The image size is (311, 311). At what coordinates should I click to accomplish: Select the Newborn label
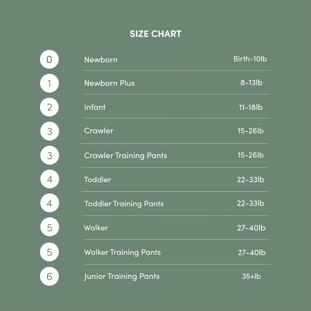101,60
